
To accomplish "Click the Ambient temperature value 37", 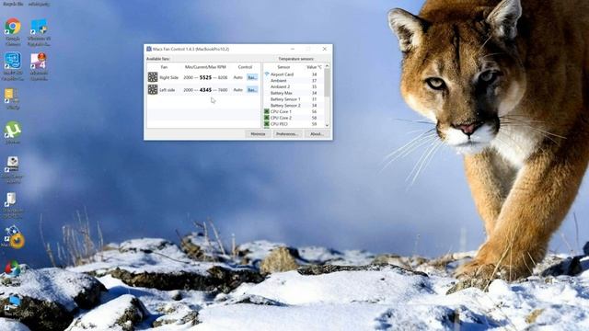I will pyautogui.click(x=314, y=81).
